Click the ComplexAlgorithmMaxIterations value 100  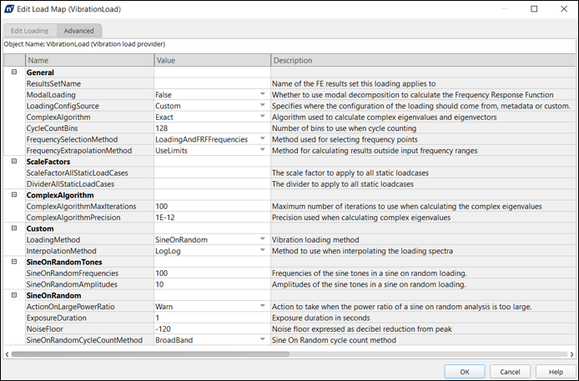pyautogui.click(x=212, y=207)
